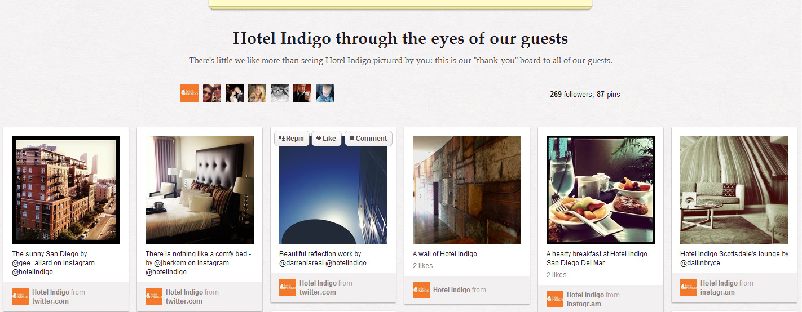Open the Scottsdale lounge pin image
Screen dimensions: 802x312
coord(734,190)
